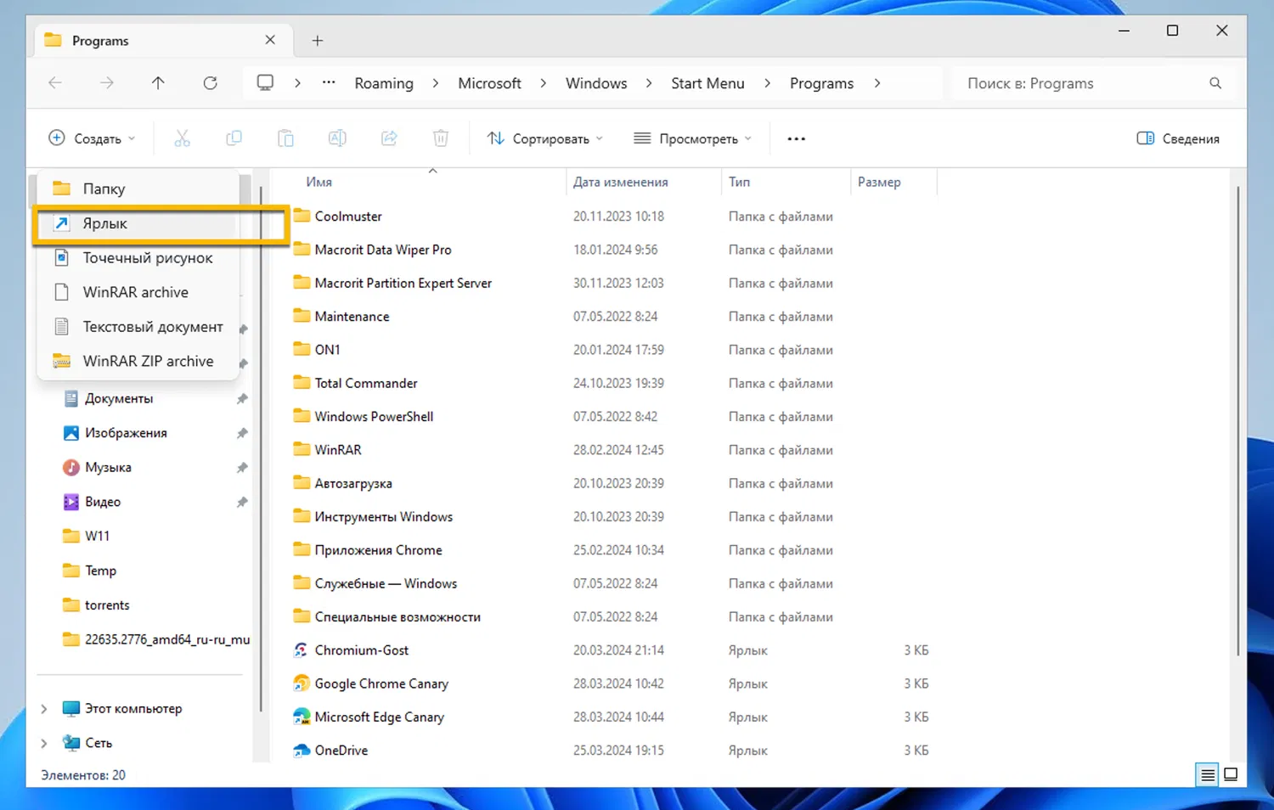Screen dimensions: 1274x810
Task: Go back using the back arrow
Action: tap(55, 83)
